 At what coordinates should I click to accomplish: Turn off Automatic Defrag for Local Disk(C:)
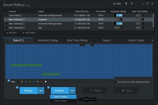pos(118,15)
